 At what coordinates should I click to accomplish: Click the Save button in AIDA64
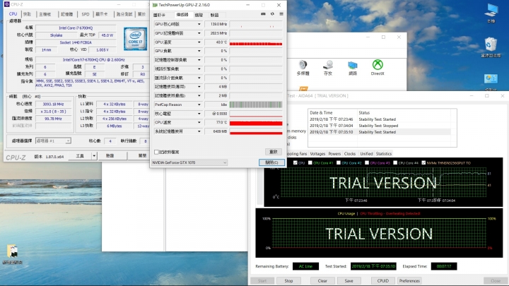coord(349,281)
